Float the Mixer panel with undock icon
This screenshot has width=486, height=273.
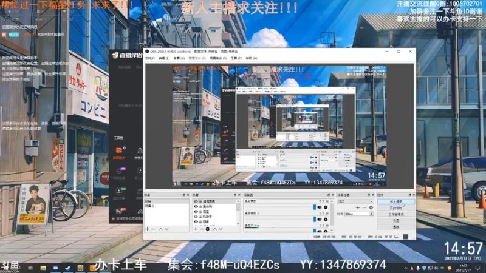point(329,195)
